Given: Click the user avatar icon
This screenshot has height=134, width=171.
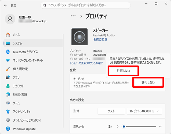Looking at the screenshot, I should point(10,19).
